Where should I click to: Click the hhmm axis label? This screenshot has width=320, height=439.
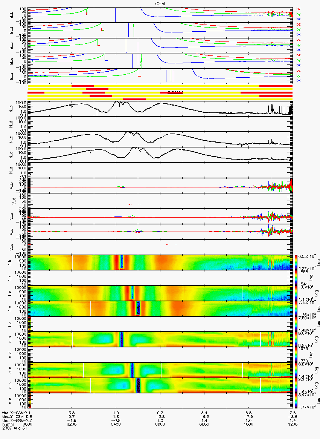click(8, 424)
